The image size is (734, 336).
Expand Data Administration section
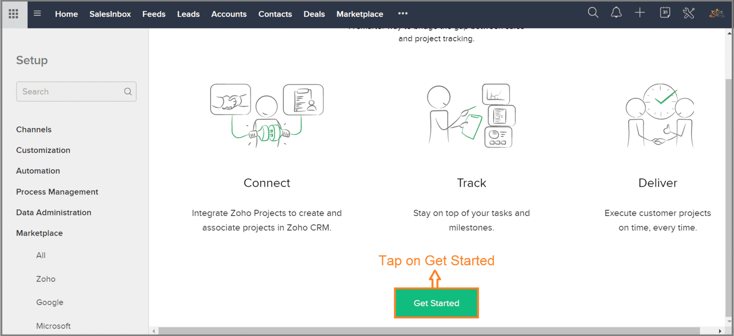(x=54, y=212)
